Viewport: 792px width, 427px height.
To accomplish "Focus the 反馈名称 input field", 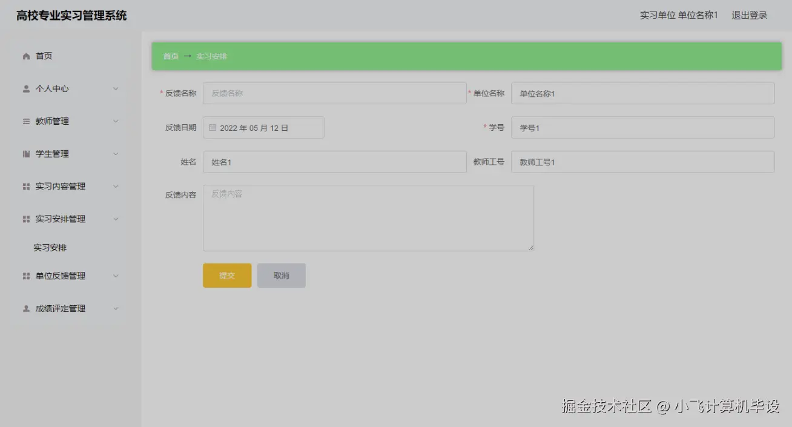I will pyautogui.click(x=335, y=93).
